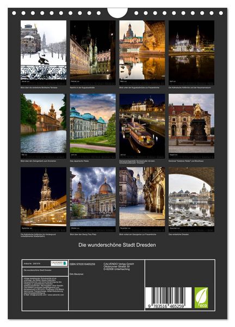The image size is (235, 327).
Task: Open the August Goldener Reiter monument photo
Action: pos(191,123)
